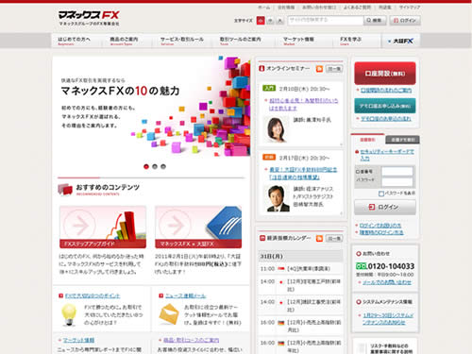Screen dimensions: 472x354
Task: Click the header ログイン button
Action: (405, 21)
